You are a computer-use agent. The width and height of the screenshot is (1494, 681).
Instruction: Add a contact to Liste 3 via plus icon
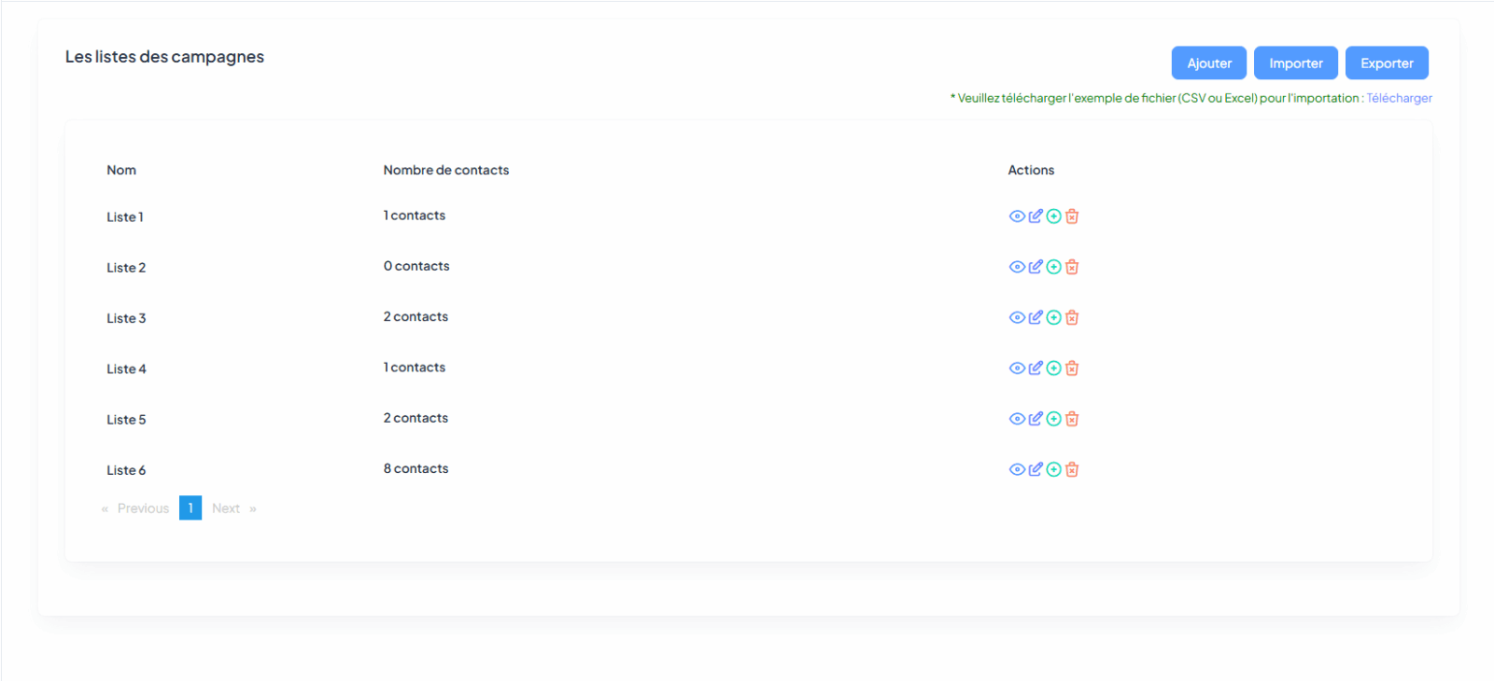[1053, 317]
